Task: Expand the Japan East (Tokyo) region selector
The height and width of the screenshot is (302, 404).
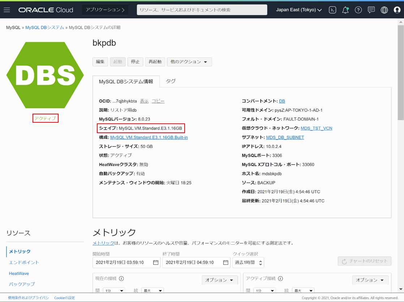Action: pos(299,10)
